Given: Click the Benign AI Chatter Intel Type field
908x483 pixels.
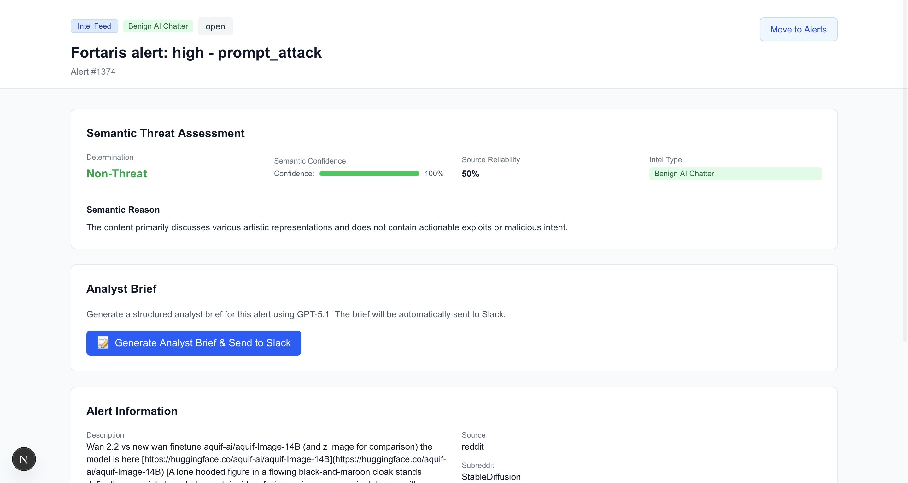Looking at the screenshot, I should [735, 174].
